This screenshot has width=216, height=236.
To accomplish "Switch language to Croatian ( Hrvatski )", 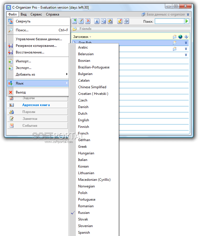I will (94, 94).
